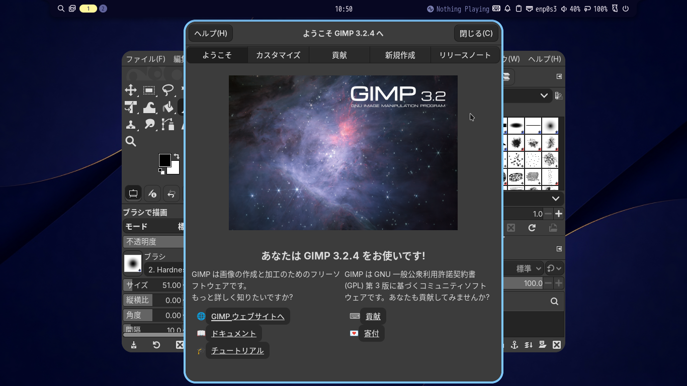Click the globe icon beside GIMP website link
This screenshot has height=386, width=687.
201,317
